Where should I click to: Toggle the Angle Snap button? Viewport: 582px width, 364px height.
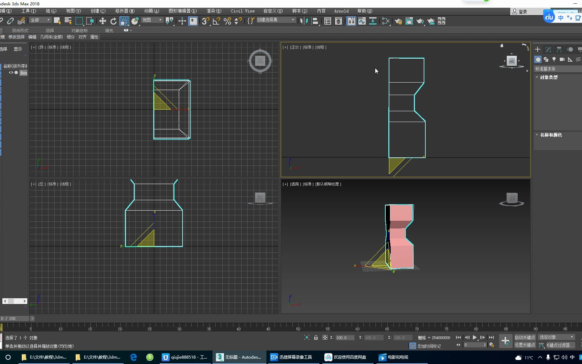(216, 21)
